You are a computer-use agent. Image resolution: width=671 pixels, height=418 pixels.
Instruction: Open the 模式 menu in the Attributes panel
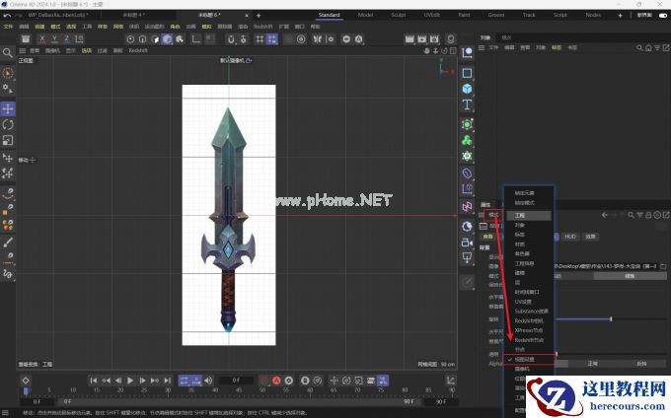[493, 215]
